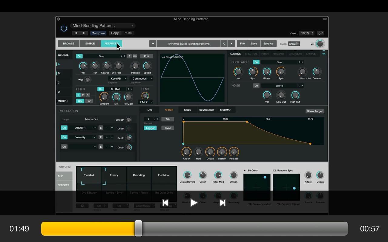Image resolution: width=388 pixels, height=242 pixels.
Task: Adjust the Speed knob
Action: tap(147, 66)
